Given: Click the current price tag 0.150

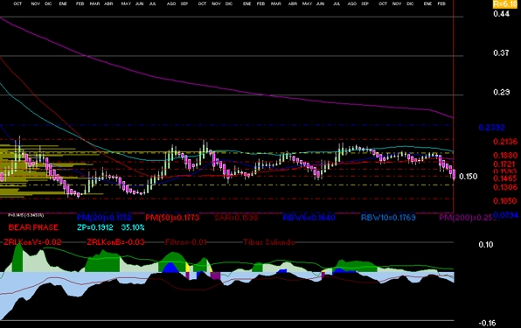Looking at the screenshot, I should 469,177.
